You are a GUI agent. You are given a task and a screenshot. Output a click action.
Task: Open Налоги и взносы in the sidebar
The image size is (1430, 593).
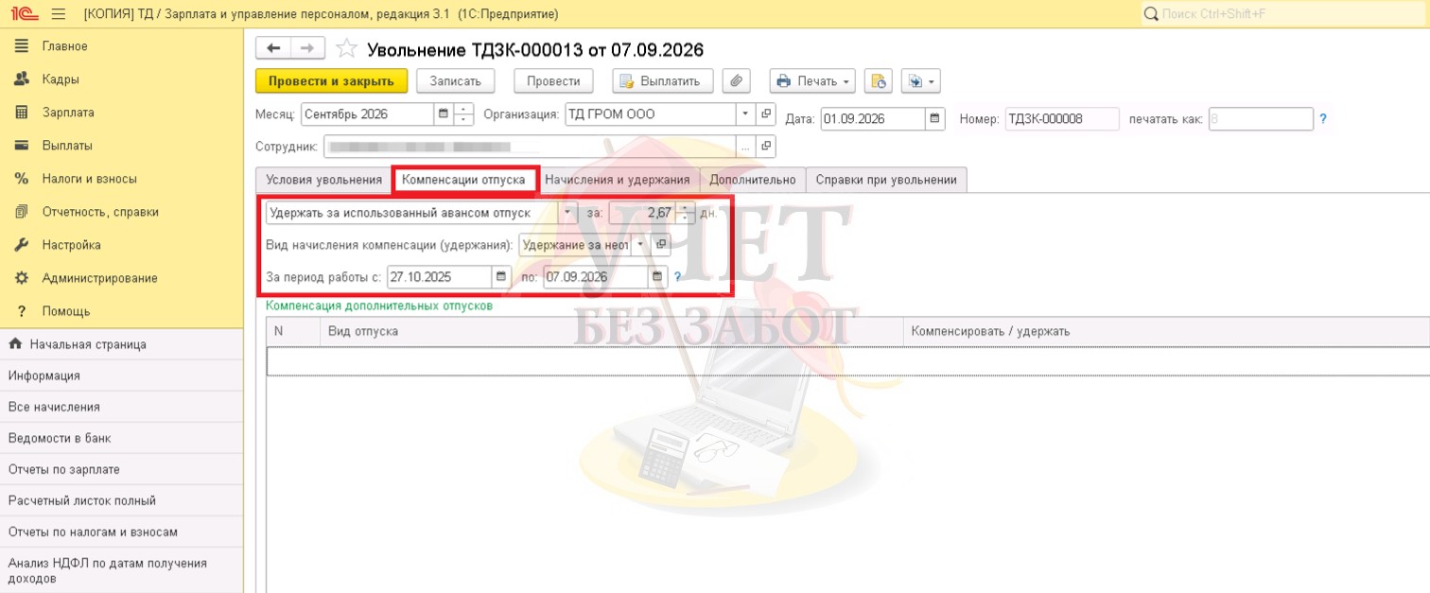90,179
